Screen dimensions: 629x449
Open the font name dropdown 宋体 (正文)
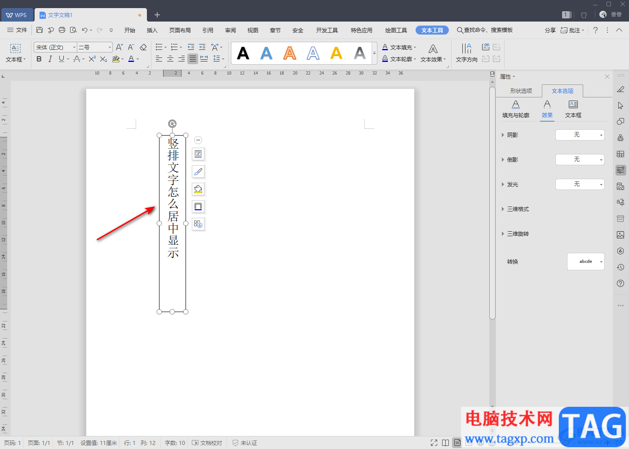tap(55, 47)
